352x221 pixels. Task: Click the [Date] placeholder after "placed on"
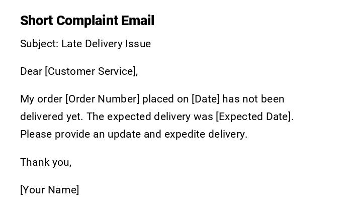click(x=205, y=99)
